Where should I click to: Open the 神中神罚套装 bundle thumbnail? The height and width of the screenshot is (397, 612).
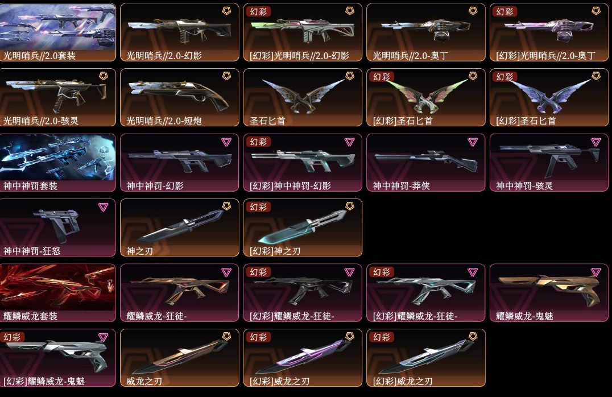[58, 157]
